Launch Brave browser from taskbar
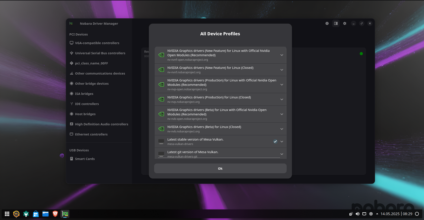The height and width of the screenshot is (220, 424). (x=55, y=214)
